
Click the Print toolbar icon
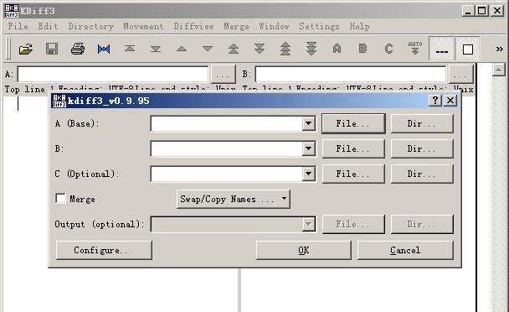pyautogui.click(x=78, y=49)
